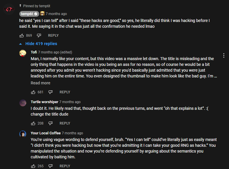
Task: Collapse the 419 replies thread
Action: [x=38, y=44]
